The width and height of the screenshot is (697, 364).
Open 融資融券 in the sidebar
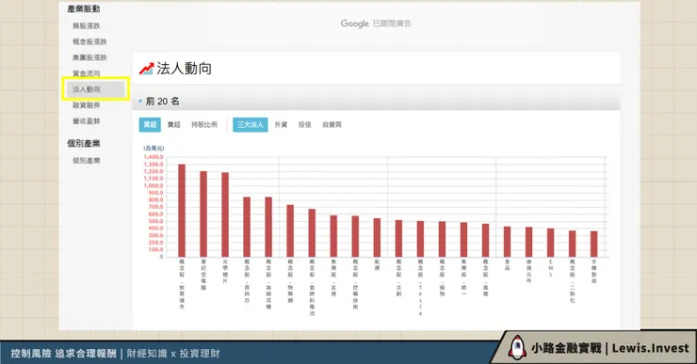[x=87, y=105]
